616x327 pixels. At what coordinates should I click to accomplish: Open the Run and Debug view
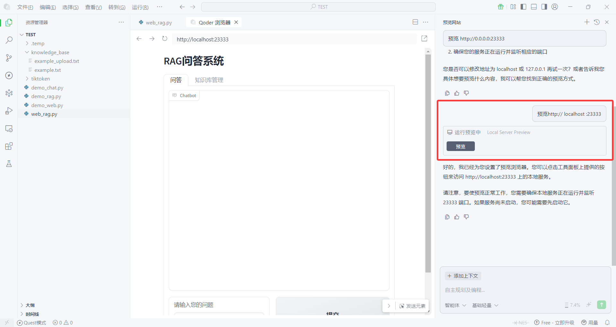pyautogui.click(x=9, y=111)
